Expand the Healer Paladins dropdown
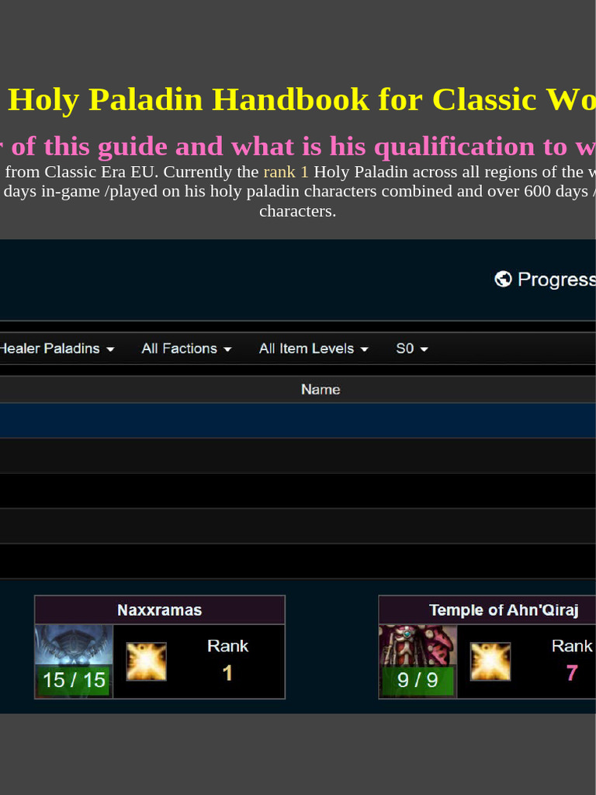596x795 pixels. point(57,349)
